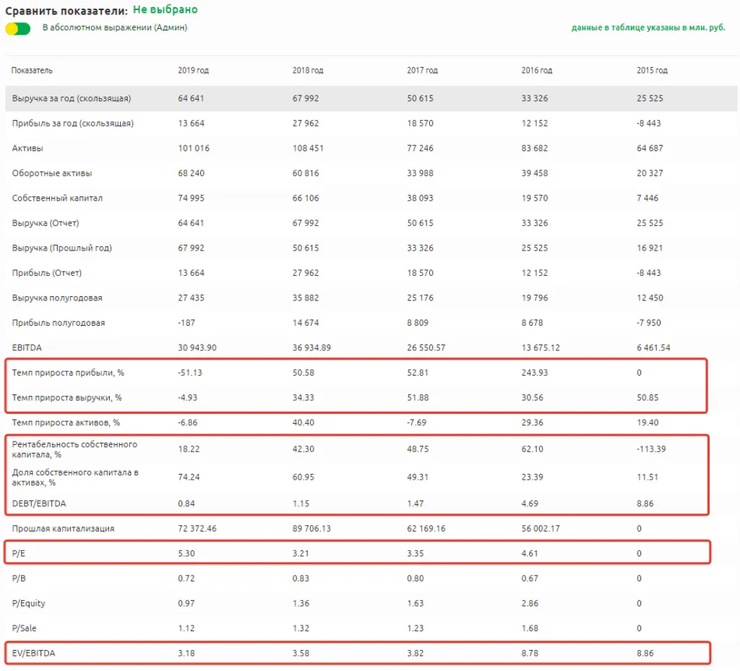Click the "Показатель" column header

tap(32, 70)
